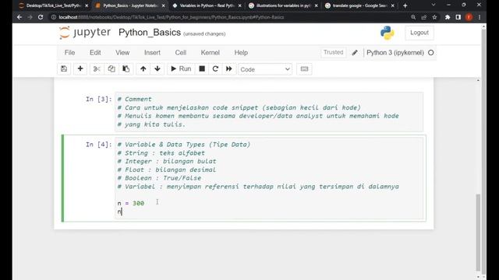499x280 pixels.
Task: Click the In [4] prompt label
Action: (99, 145)
